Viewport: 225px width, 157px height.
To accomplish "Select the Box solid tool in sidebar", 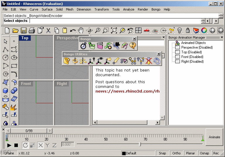I will [x=6, y=91].
